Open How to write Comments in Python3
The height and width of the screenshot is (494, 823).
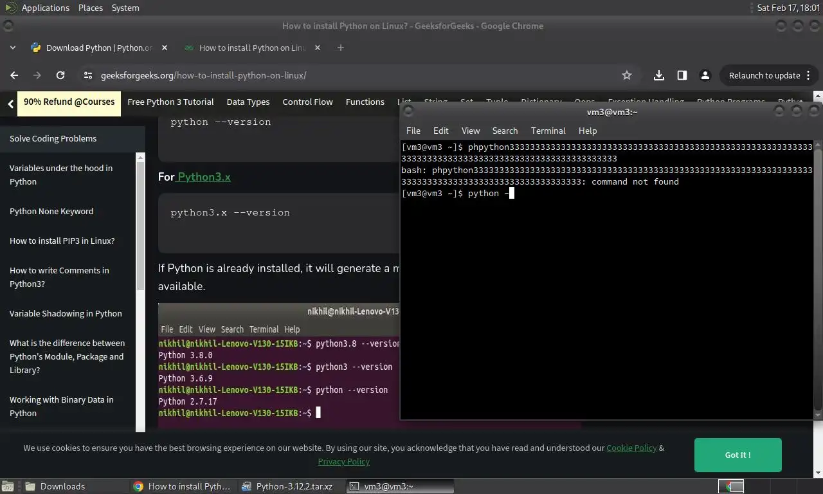59,277
